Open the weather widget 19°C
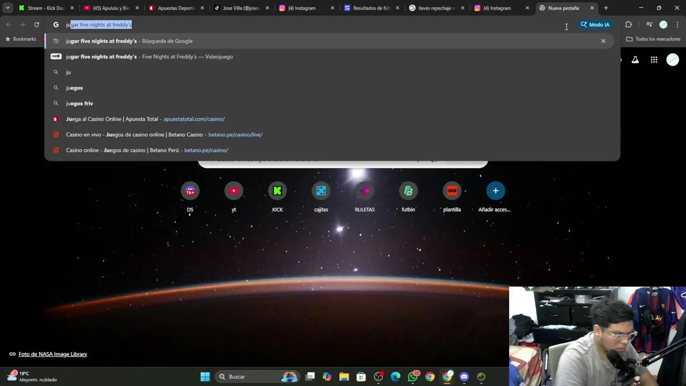 coord(32,376)
